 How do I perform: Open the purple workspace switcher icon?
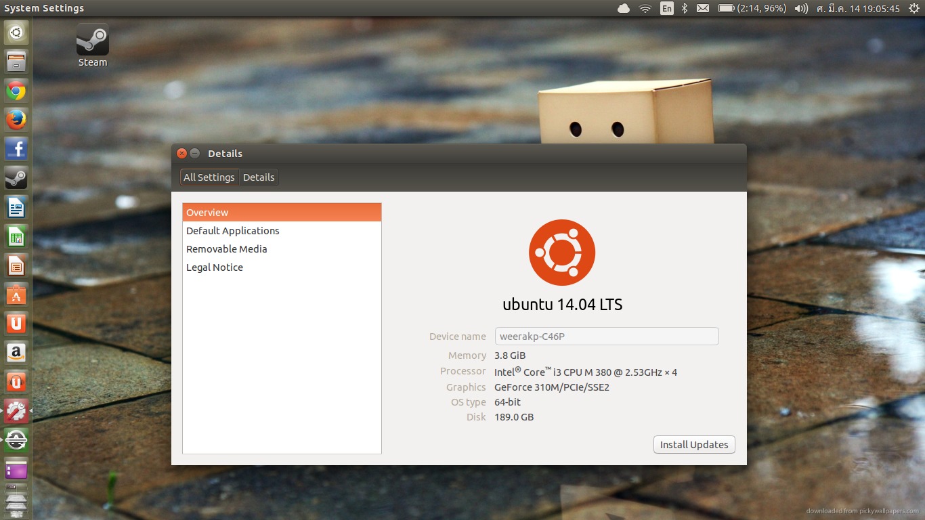tap(16, 469)
